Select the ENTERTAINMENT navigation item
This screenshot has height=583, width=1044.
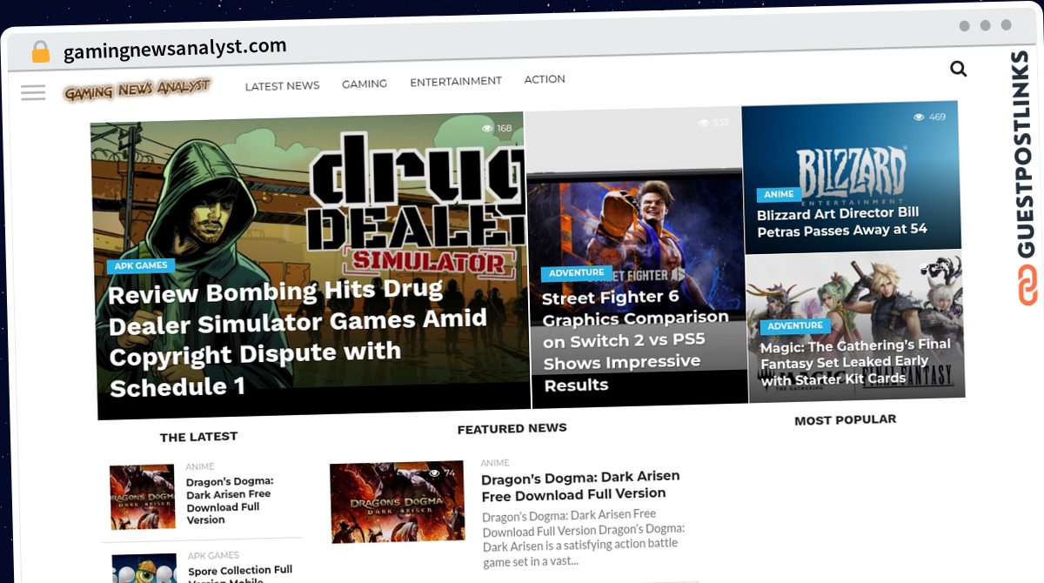[456, 80]
